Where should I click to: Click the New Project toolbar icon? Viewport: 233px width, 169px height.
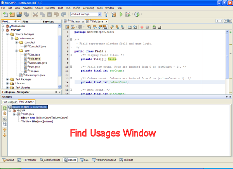[12, 14]
